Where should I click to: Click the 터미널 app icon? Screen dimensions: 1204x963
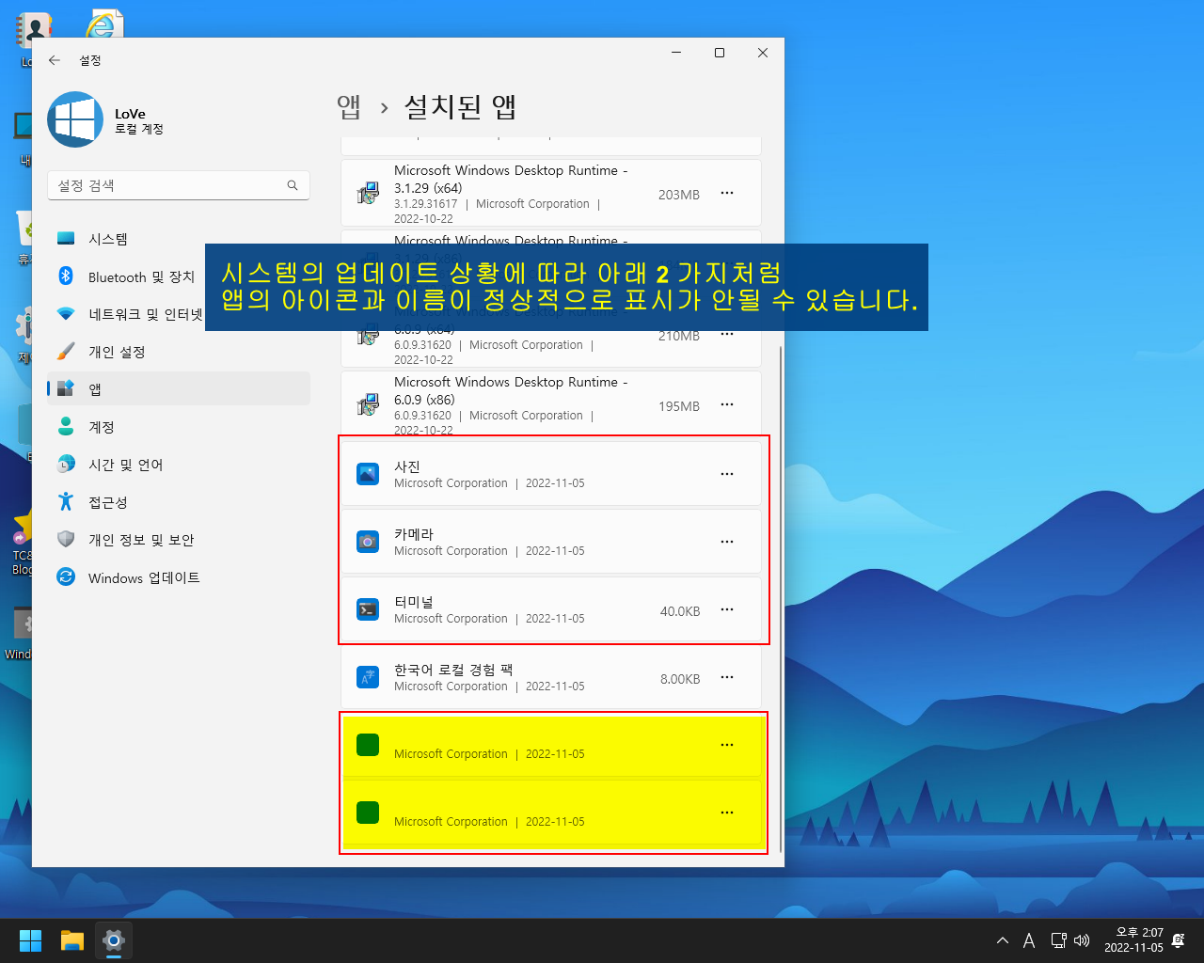[x=368, y=609]
